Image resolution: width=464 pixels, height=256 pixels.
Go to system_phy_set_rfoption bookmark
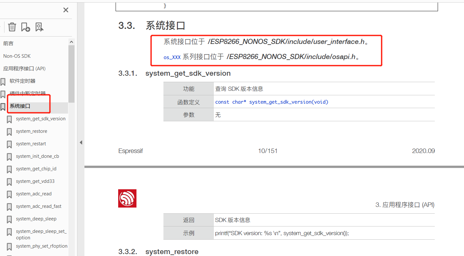pos(42,246)
